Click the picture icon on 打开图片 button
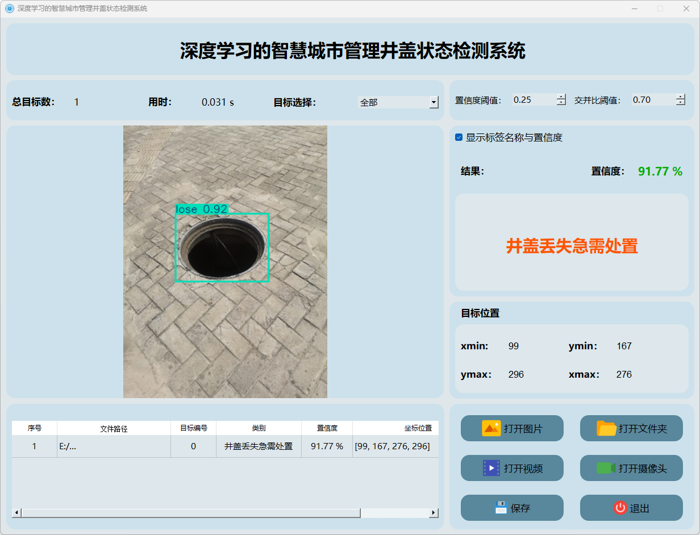 tap(491, 428)
